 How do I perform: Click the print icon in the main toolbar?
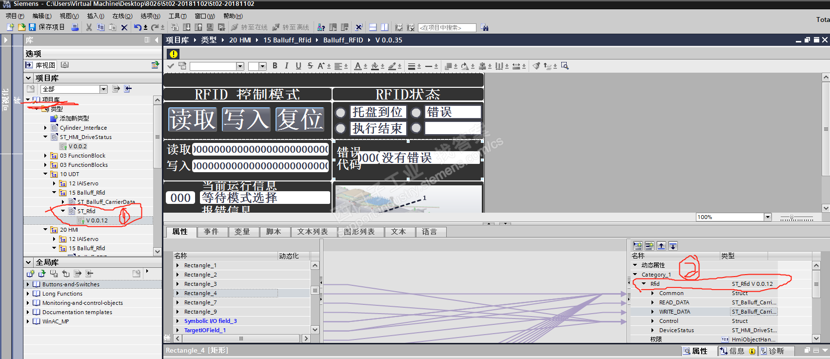[x=75, y=27]
